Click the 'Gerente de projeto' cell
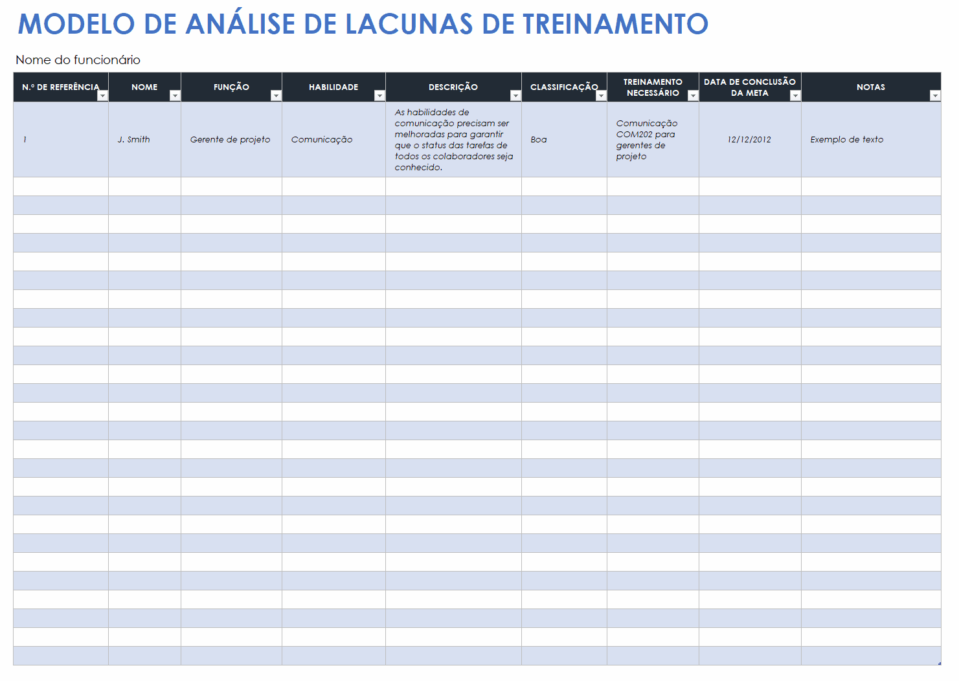Screen dimensions: 959x681 tap(231, 139)
